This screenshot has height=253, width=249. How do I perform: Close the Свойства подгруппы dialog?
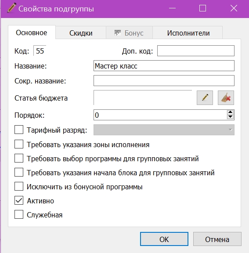[234, 8]
